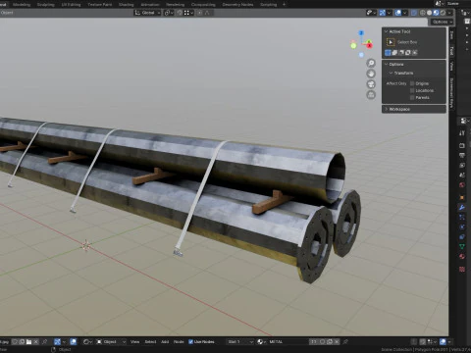Open the Object properties orange square tab
This screenshot has height=353, width=471.
462,198
